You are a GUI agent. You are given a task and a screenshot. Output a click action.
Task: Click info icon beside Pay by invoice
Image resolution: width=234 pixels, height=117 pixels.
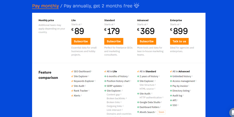coord(189,86)
